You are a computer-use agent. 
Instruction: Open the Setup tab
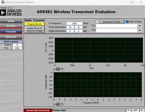pyautogui.click(x=11, y=21)
